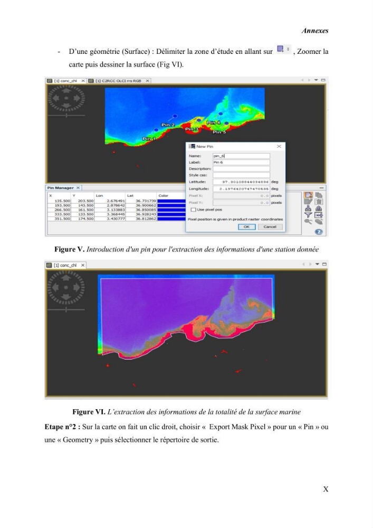The height and width of the screenshot is (528, 373).
Task: Click the edit pin icon in Pin Manager
Action: pos(308,202)
